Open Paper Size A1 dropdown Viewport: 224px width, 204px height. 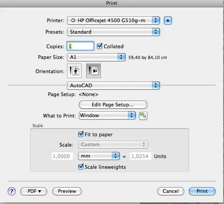coord(96,57)
